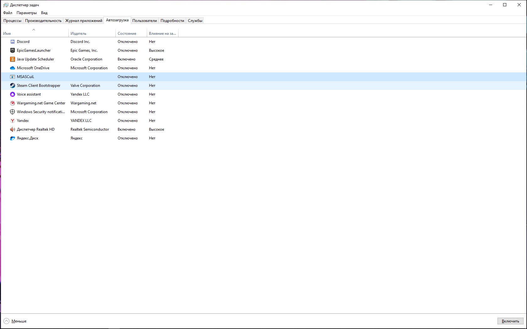Viewport: 527px width, 329px height.
Task: Click Высокое impact in Realtek HD row
Action: tap(157, 129)
